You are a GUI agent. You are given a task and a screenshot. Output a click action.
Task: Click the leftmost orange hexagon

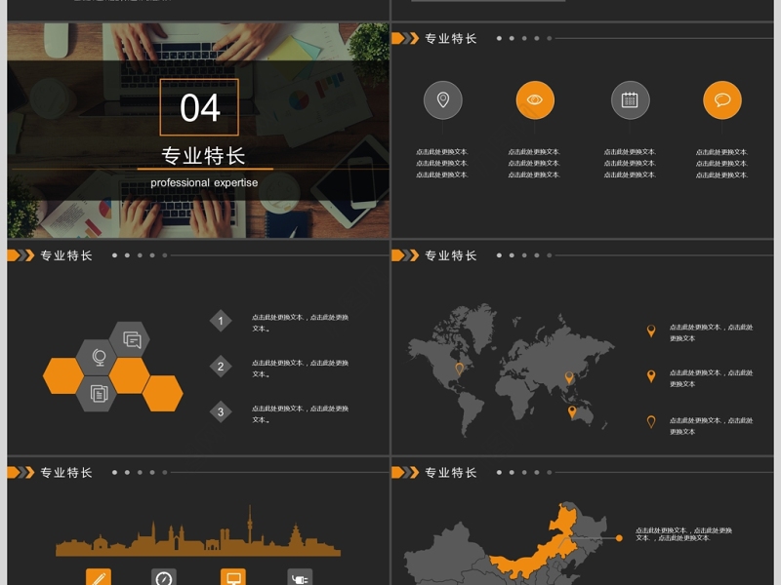64,375
